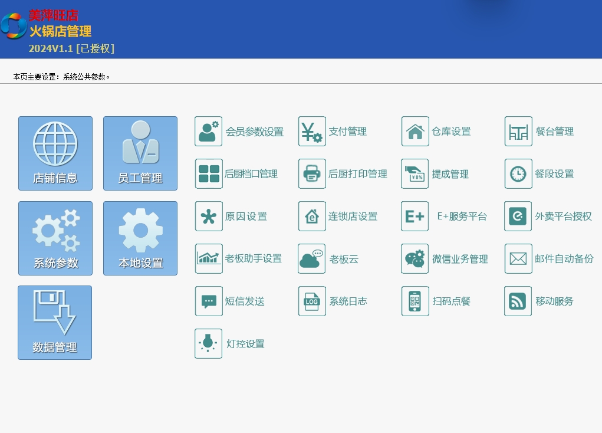602x433 pixels.
Task: Click the 提成管理 text label
Action: 450,174
